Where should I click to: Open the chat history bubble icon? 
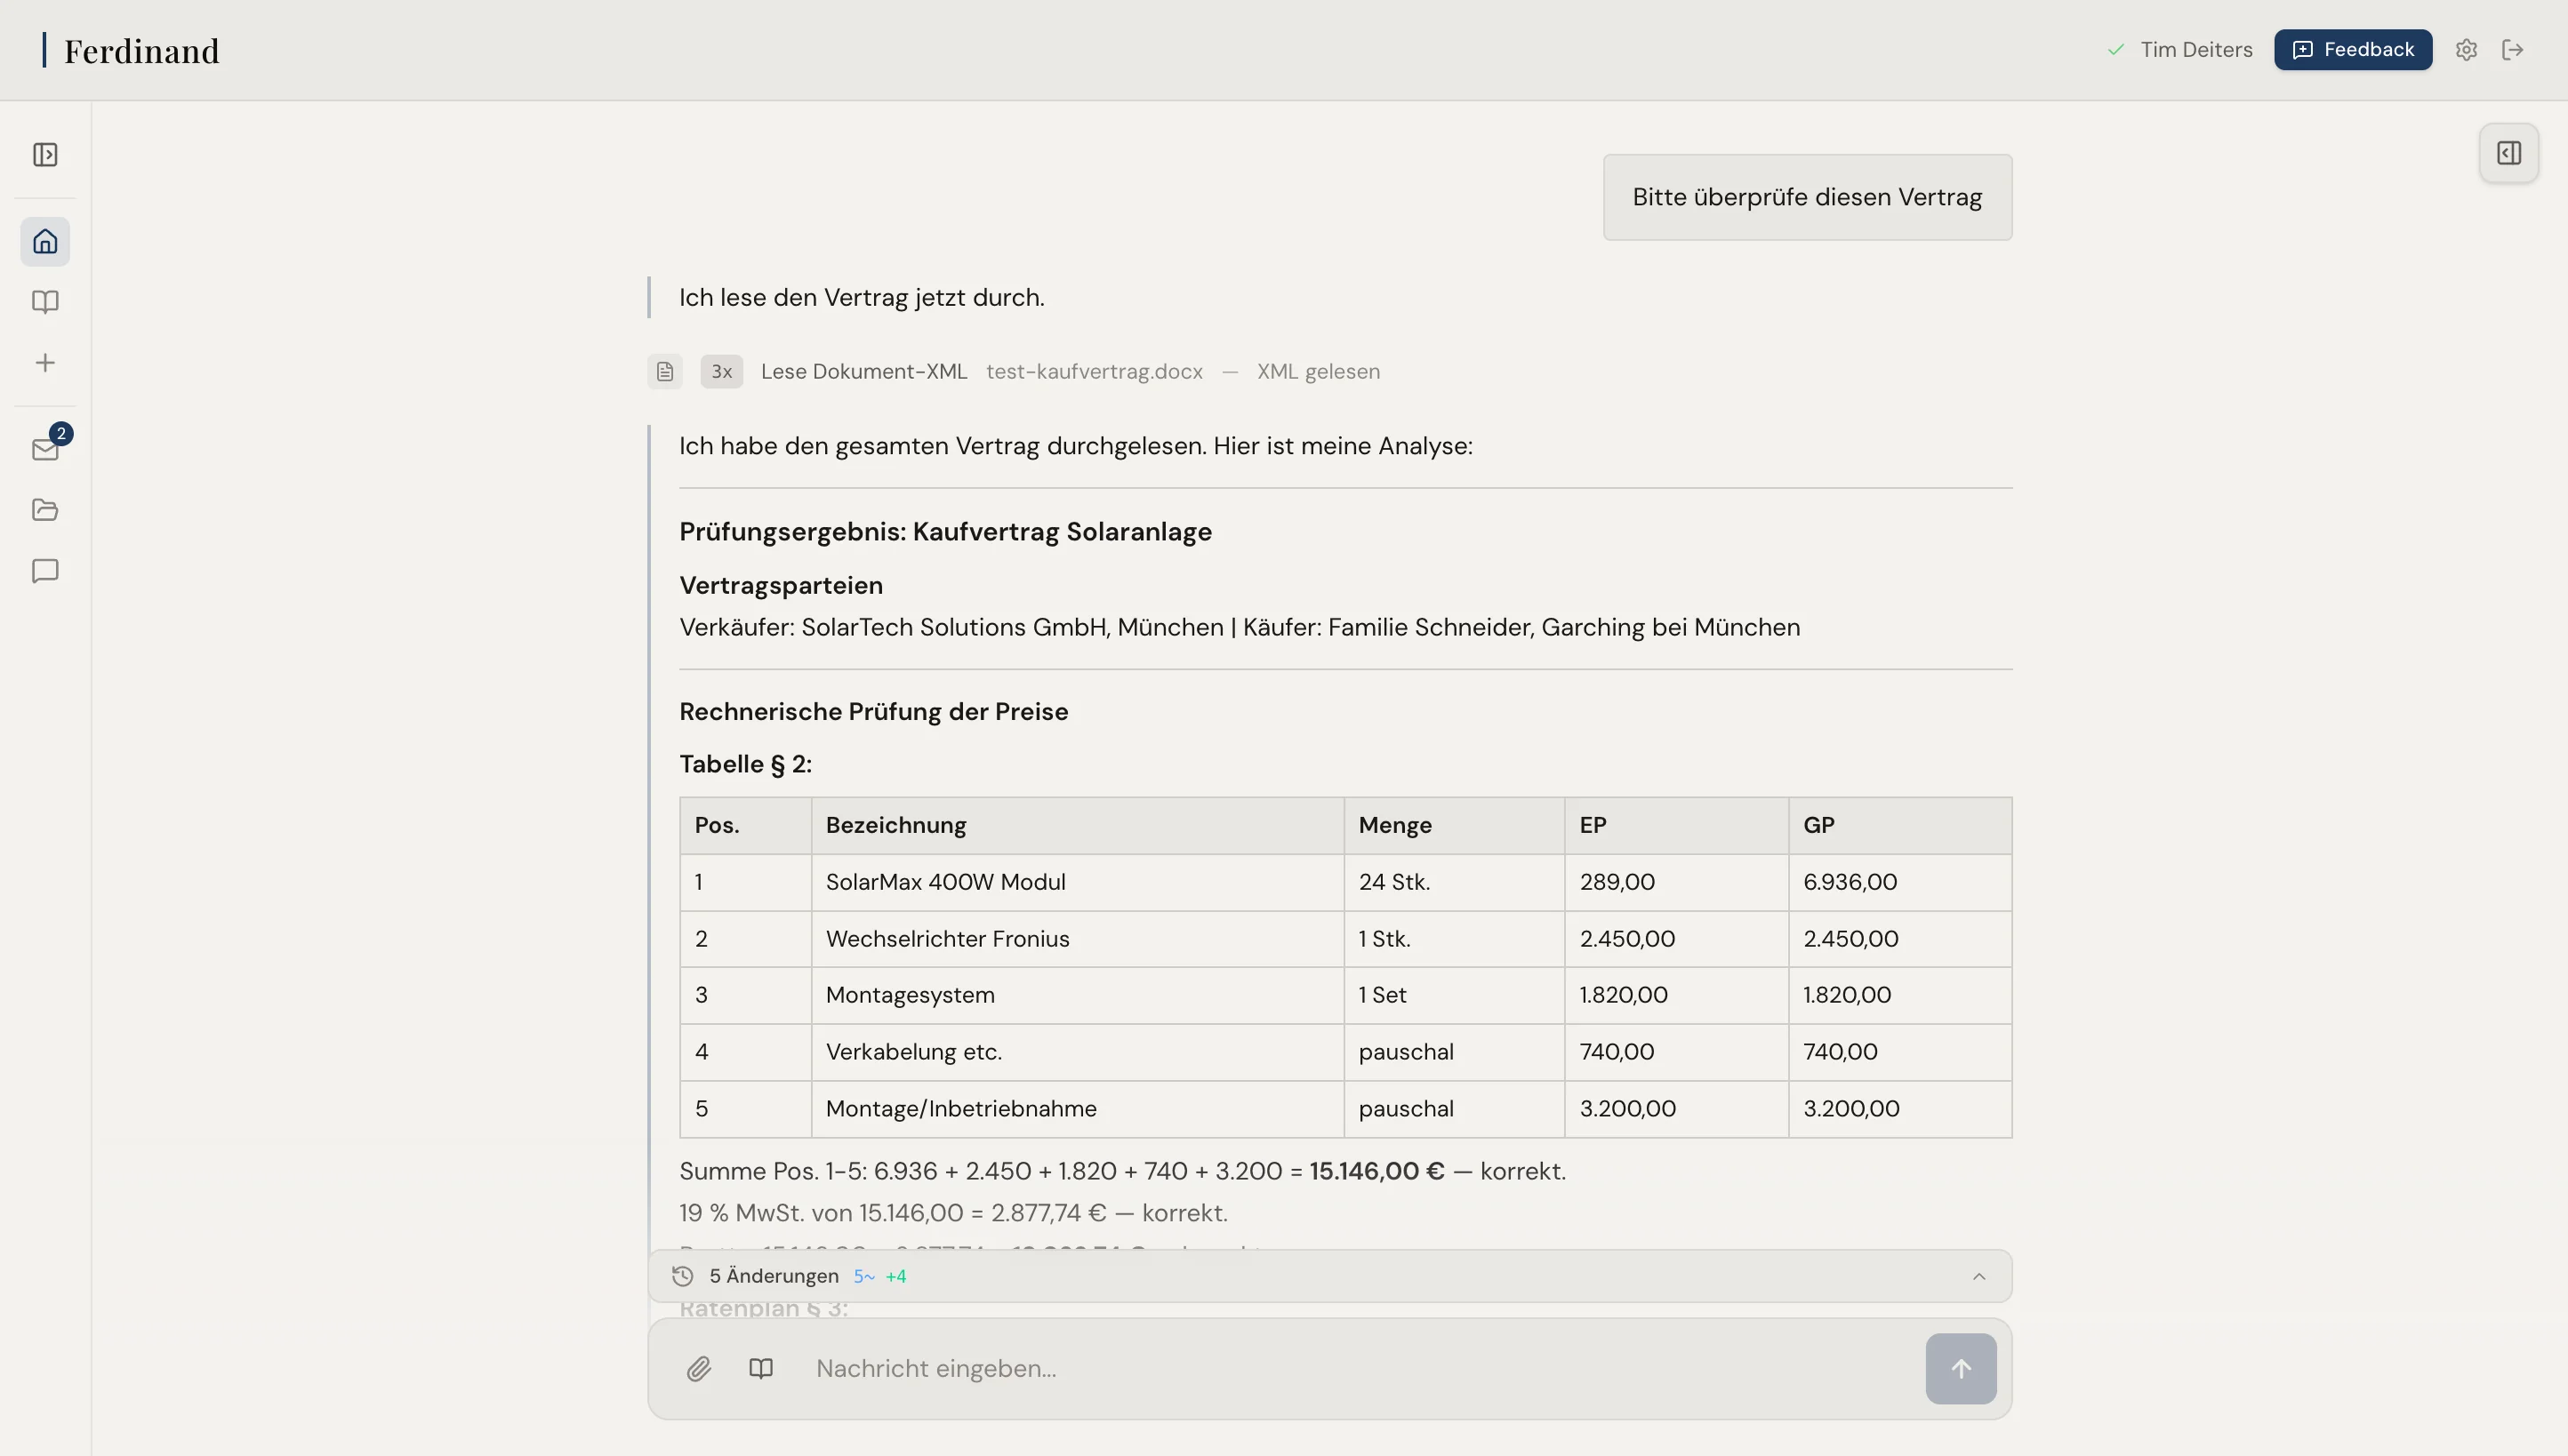45,571
